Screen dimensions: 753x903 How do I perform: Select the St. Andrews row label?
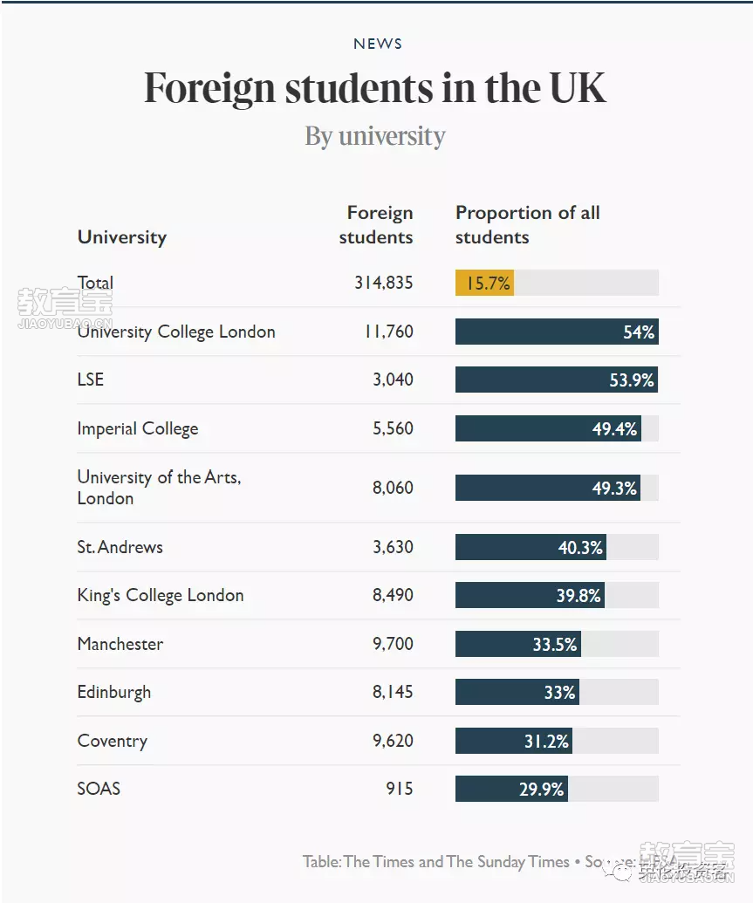pos(120,547)
